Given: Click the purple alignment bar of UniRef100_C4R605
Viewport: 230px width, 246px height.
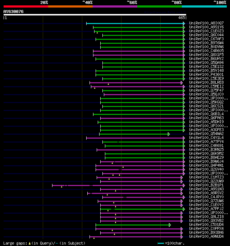Looking at the screenshot, I should (138, 51).
